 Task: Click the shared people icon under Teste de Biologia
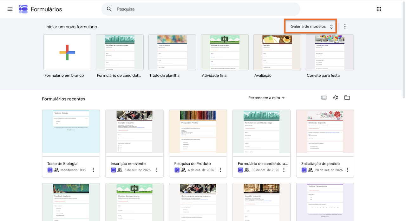pos(56,170)
